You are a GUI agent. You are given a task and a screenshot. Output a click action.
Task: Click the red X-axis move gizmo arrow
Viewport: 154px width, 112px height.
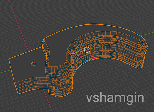(x=94, y=58)
